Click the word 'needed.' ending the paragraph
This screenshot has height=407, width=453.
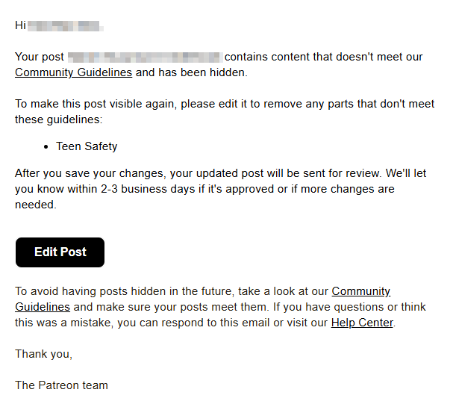click(x=36, y=205)
